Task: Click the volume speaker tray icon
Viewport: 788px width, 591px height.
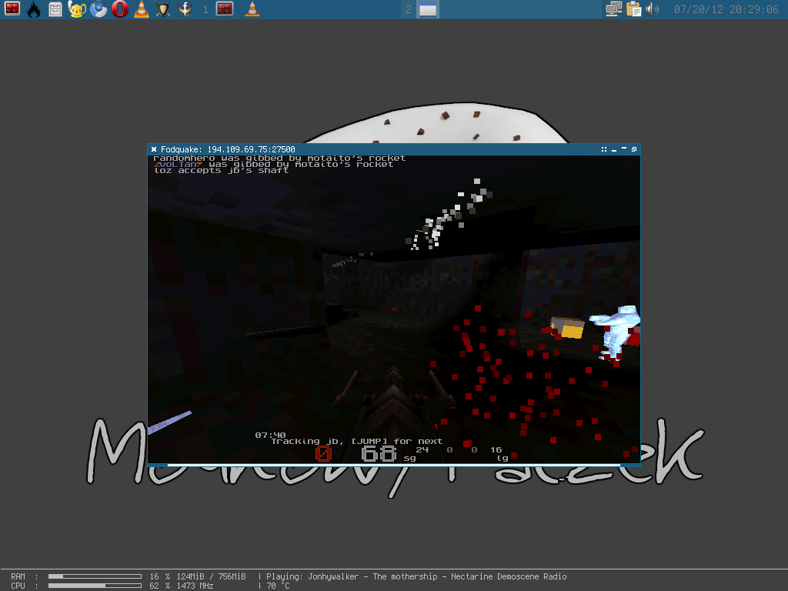Action: coord(652,9)
